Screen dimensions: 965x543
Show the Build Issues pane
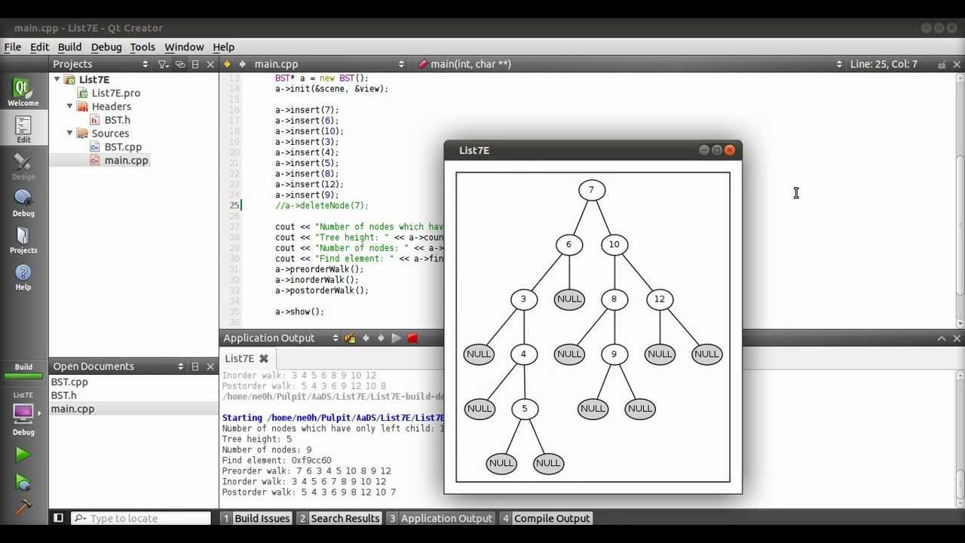[x=256, y=518]
